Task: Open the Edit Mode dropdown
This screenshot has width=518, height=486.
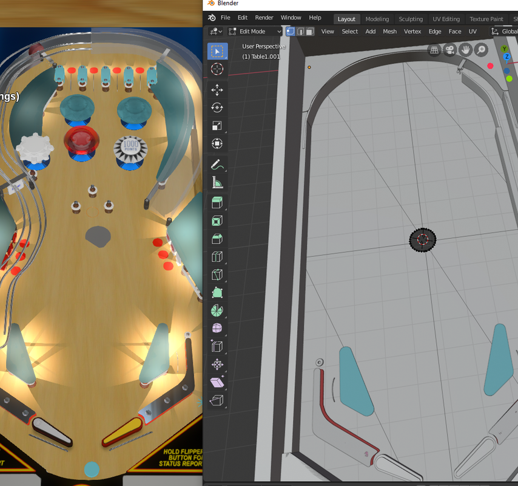Action: 255,32
